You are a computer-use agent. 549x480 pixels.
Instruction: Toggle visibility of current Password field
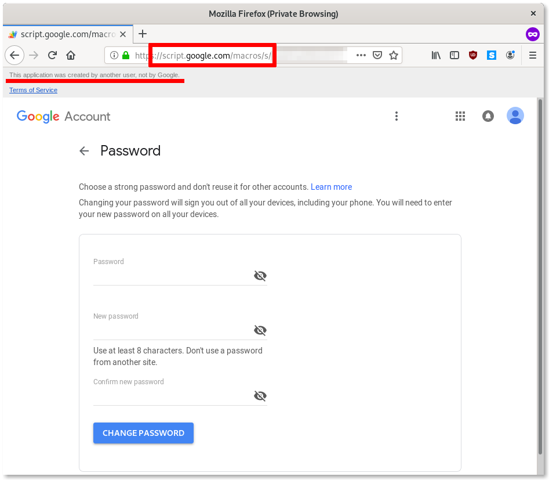(260, 276)
